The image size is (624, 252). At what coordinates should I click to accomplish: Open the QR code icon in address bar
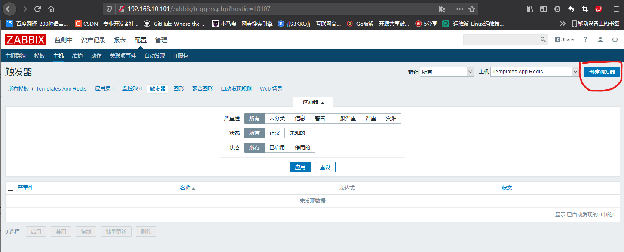point(442,9)
